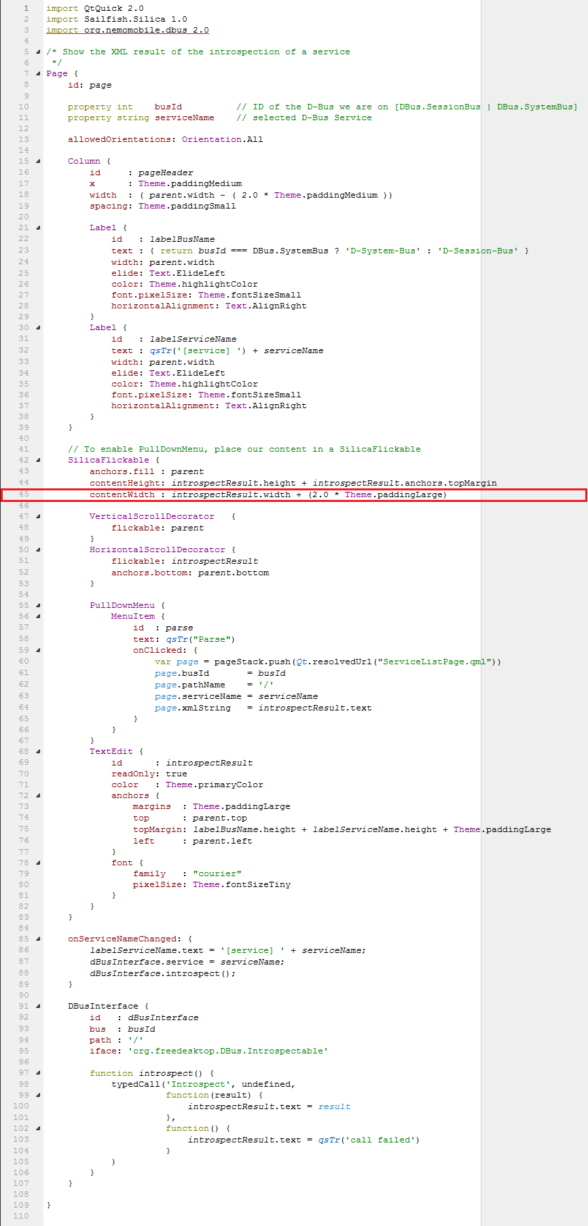The height and width of the screenshot is (1226, 588).
Task: Click 'typedCall' on line 98
Action: pyautogui.click(x=136, y=1084)
